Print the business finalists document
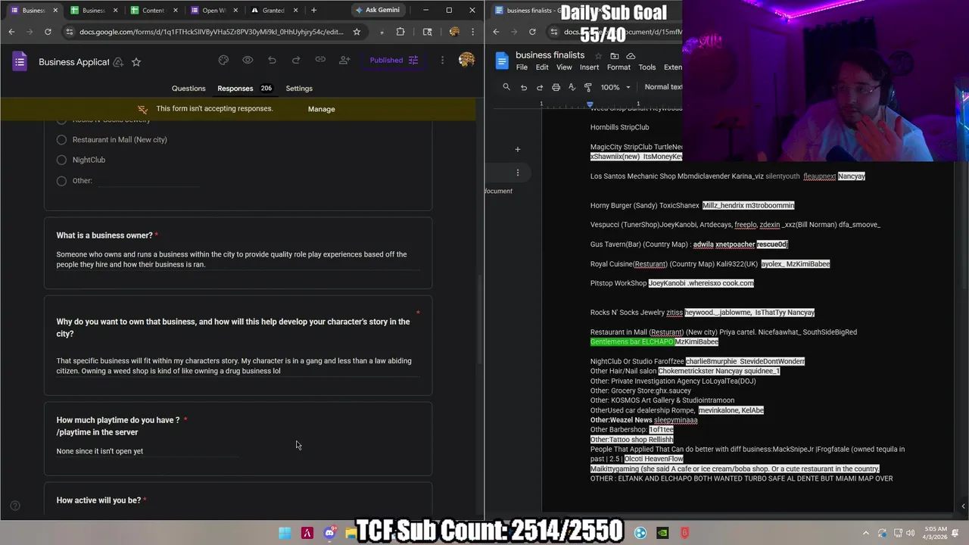 (x=556, y=87)
